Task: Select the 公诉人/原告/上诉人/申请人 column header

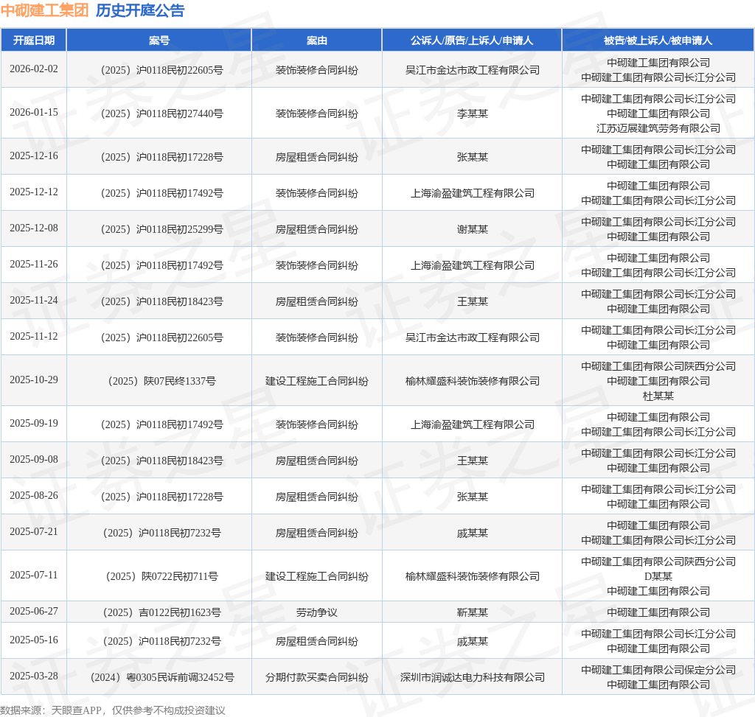Action: tap(472, 41)
